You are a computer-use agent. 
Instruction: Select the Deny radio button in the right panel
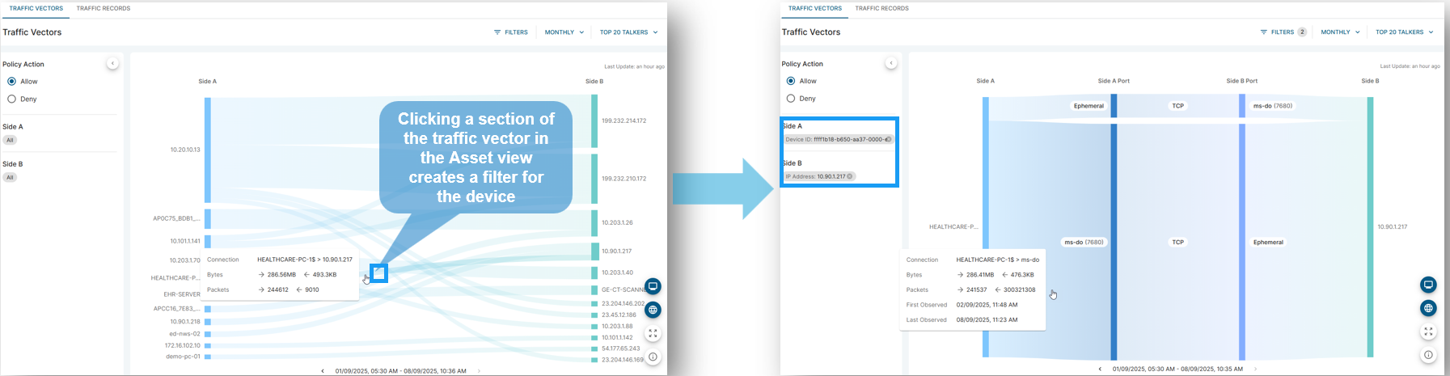(x=791, y=99)
